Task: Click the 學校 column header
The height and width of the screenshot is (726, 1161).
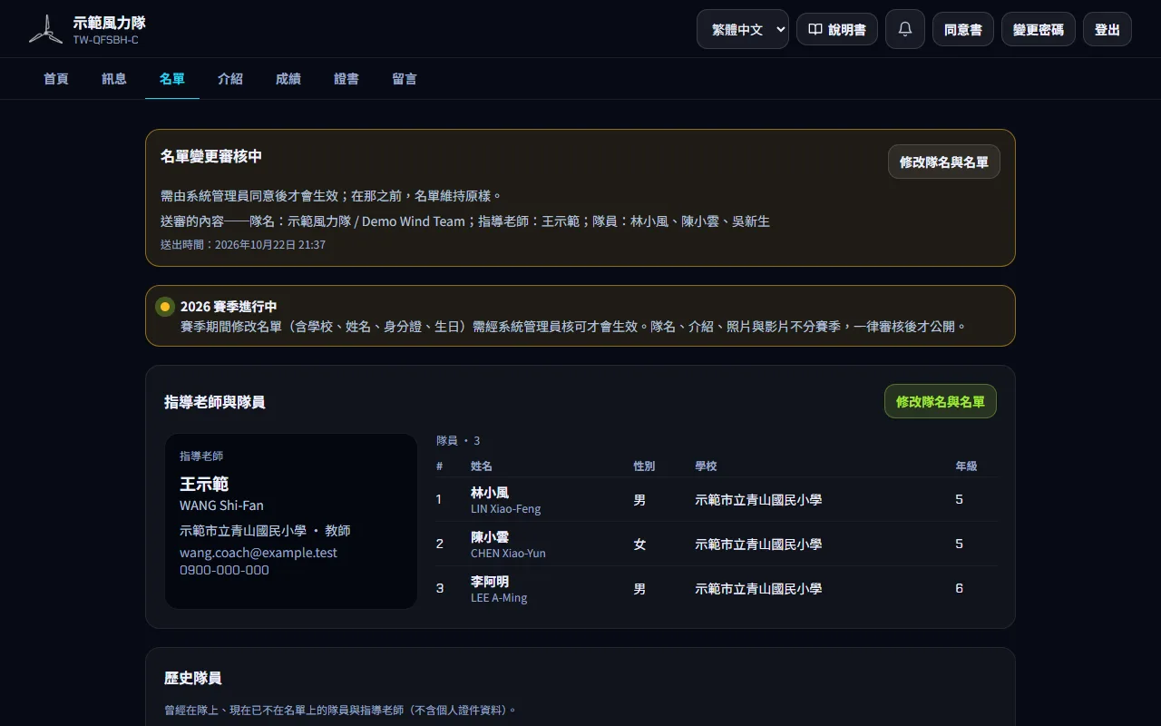Action: point(706,466)
